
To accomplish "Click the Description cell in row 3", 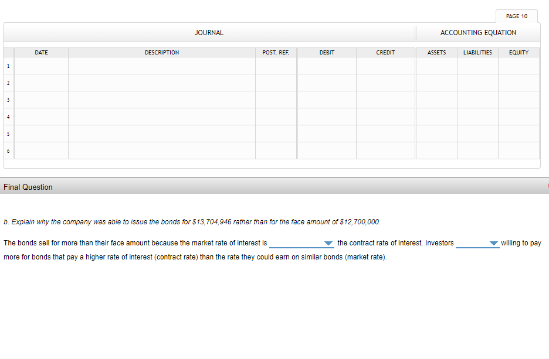I will [x=162, y=100].
